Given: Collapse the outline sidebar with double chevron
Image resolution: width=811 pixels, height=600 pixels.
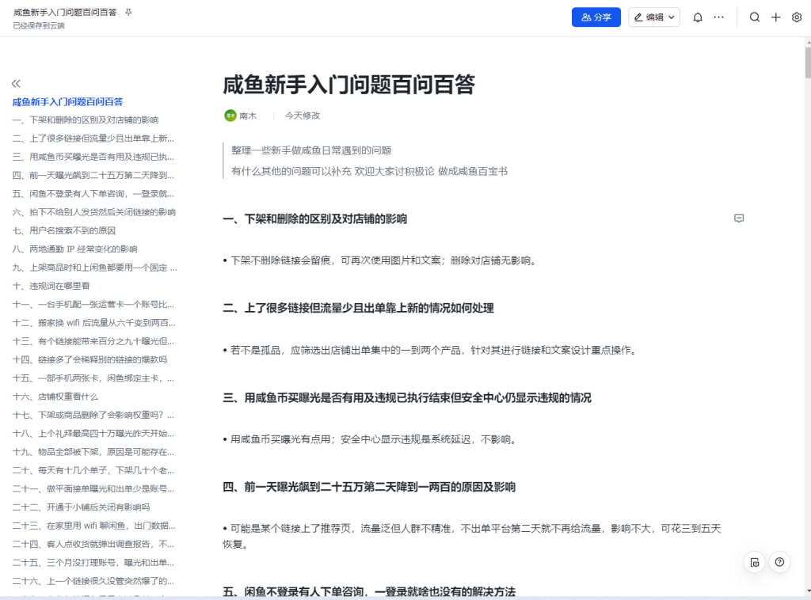Looking at the screenshot, I should 16,83.
